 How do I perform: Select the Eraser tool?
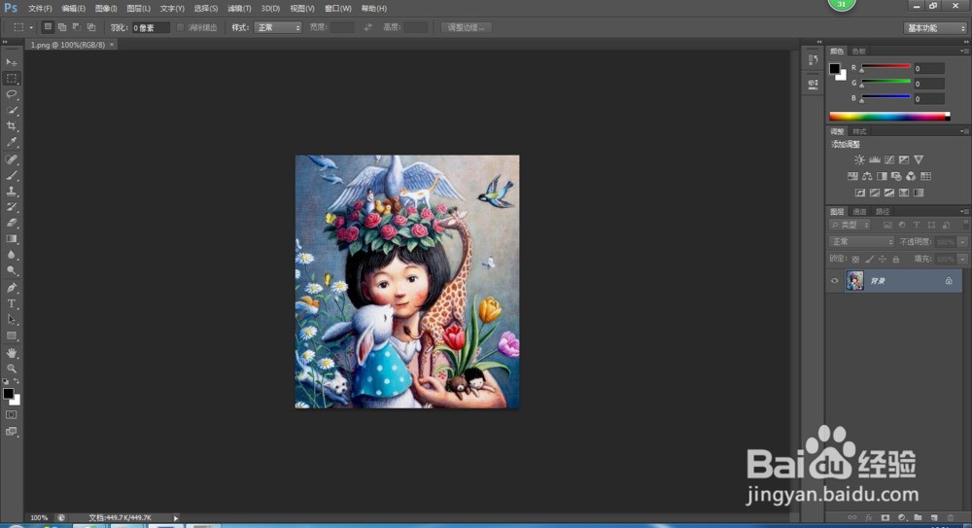pos(11,223)
